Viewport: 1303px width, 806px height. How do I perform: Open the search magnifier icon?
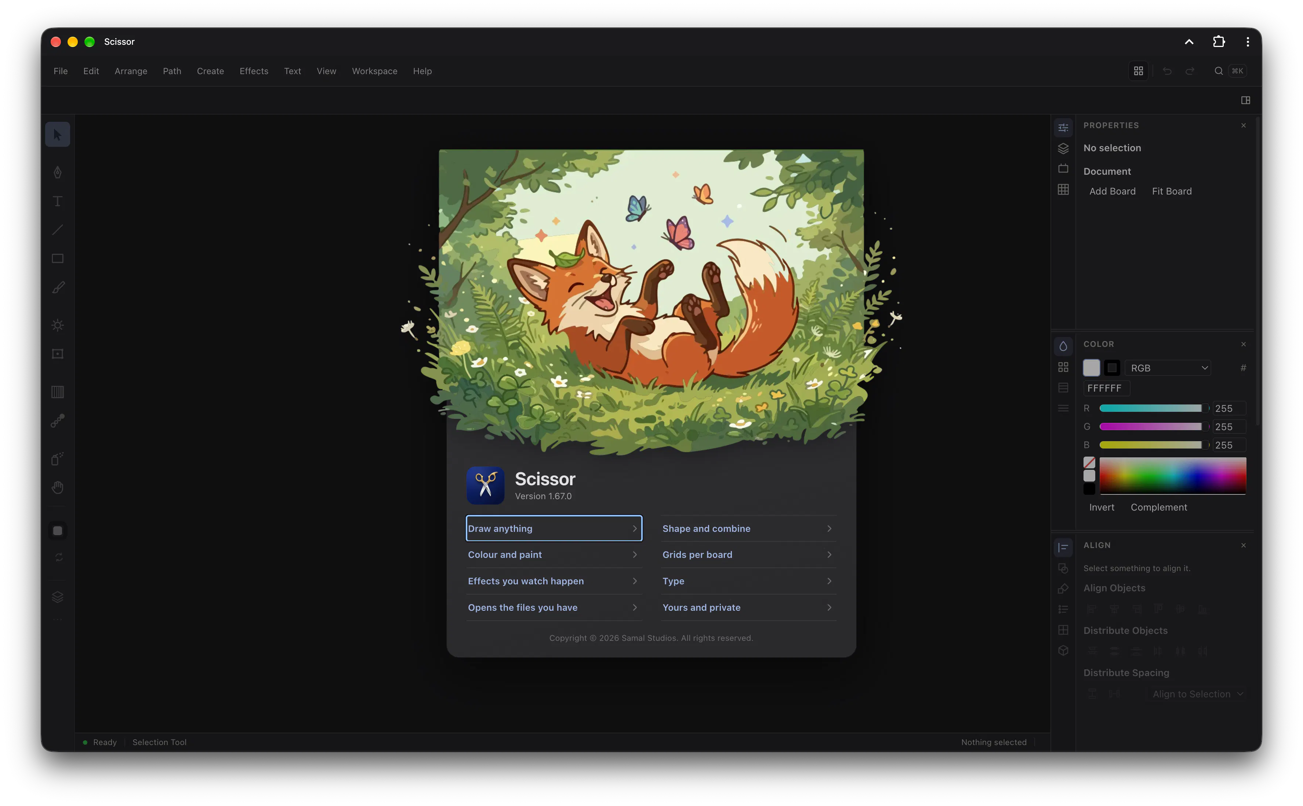tap(1218, 71)
